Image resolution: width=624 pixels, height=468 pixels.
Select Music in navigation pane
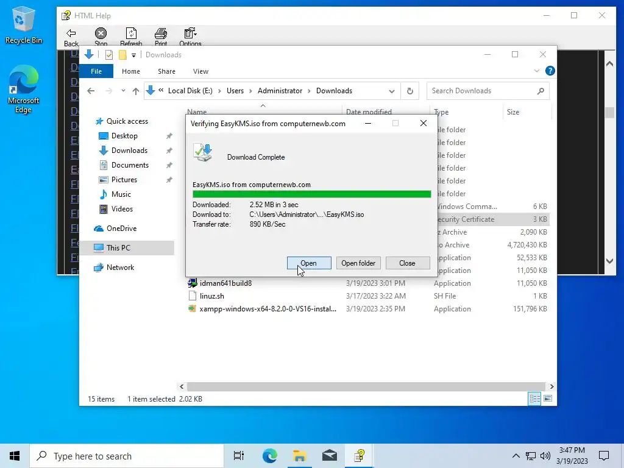click(121, 194)
